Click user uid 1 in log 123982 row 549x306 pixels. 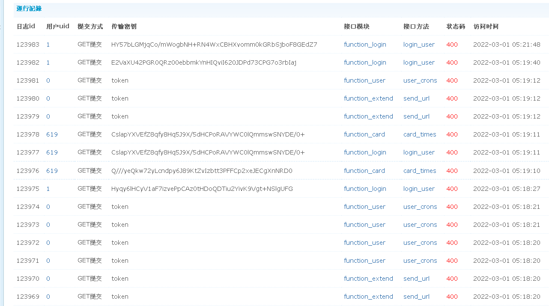[x=48, y=62]
